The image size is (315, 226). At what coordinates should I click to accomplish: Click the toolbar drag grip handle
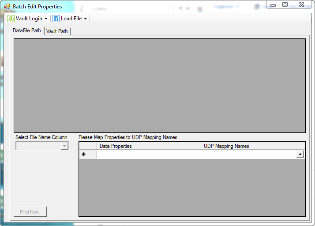[x=5, y=19]
